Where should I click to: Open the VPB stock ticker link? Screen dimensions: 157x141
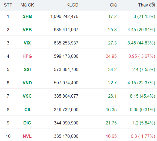pyautogui.click(x=27, y=30)
